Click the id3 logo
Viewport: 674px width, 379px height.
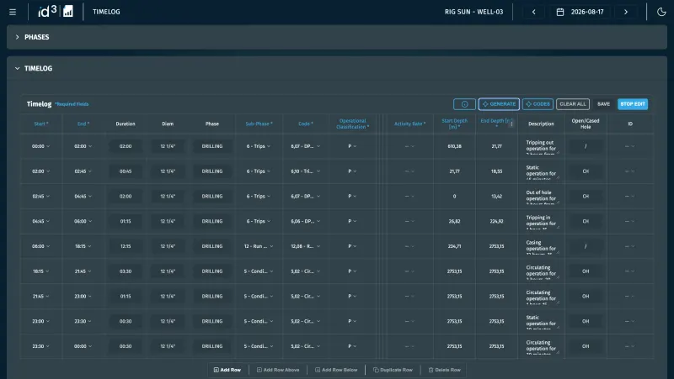[47, 12]
